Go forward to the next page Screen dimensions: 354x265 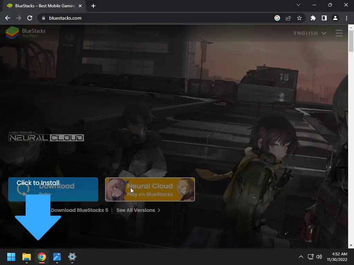[19, 18]
